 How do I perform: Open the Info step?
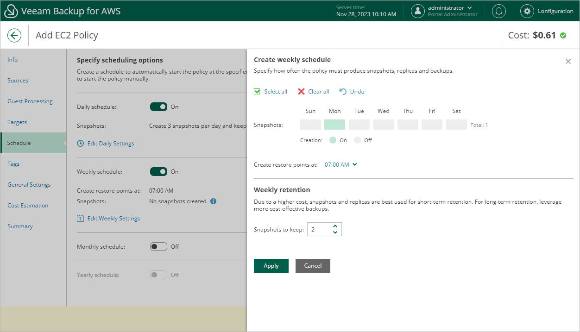[x=33, y=60]
